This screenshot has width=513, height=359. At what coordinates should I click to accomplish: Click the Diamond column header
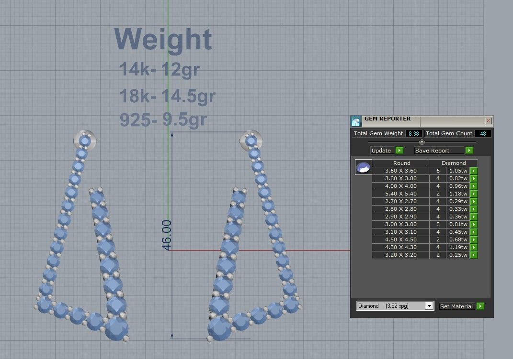point(454,163)
